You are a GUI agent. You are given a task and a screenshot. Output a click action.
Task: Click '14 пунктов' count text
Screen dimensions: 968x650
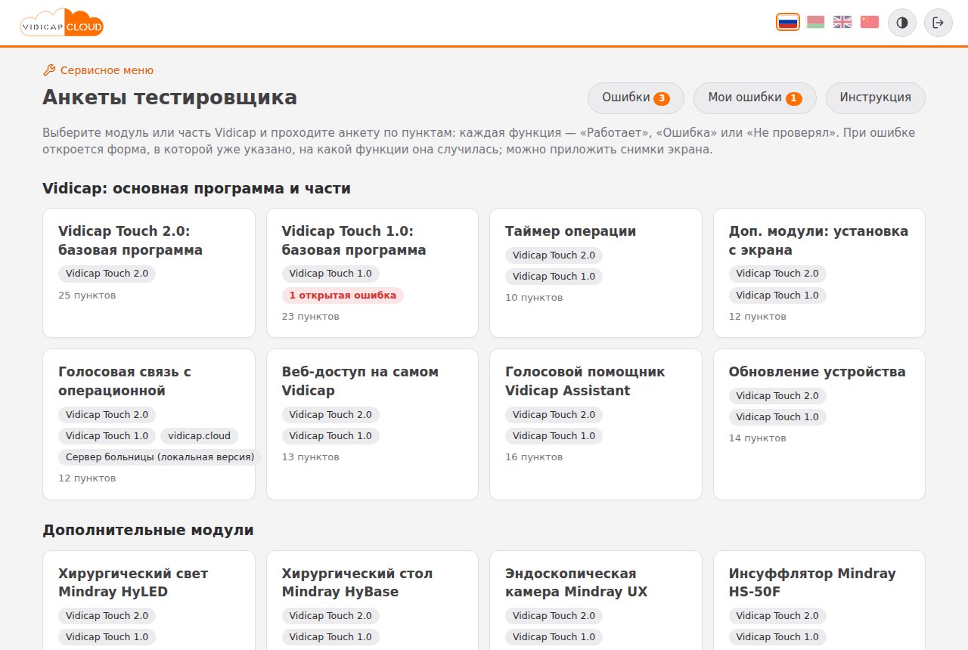tap(758, 438)
